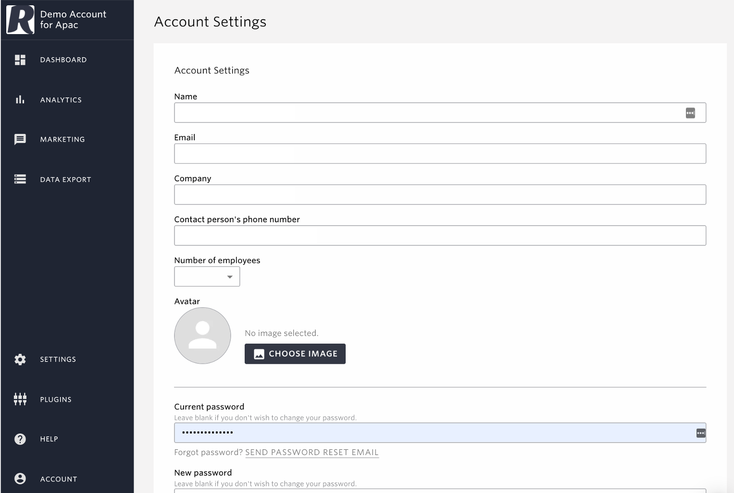Open SETTINGS menu item
This screenshot has width=734, height=493.
[58, 359]
